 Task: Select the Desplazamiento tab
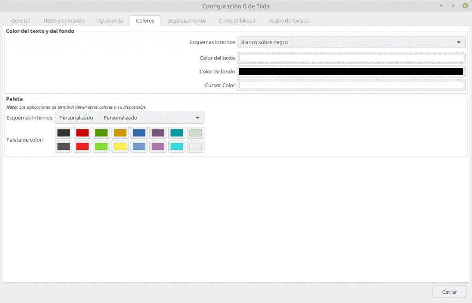[x=186, y=20]
